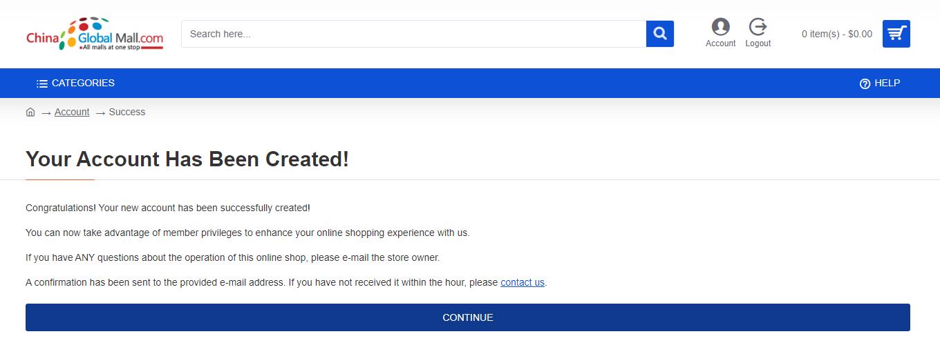Select the Success breadcrumb item
The width and height of the screenshot is (940, 354).
click(x=127, y=112)
